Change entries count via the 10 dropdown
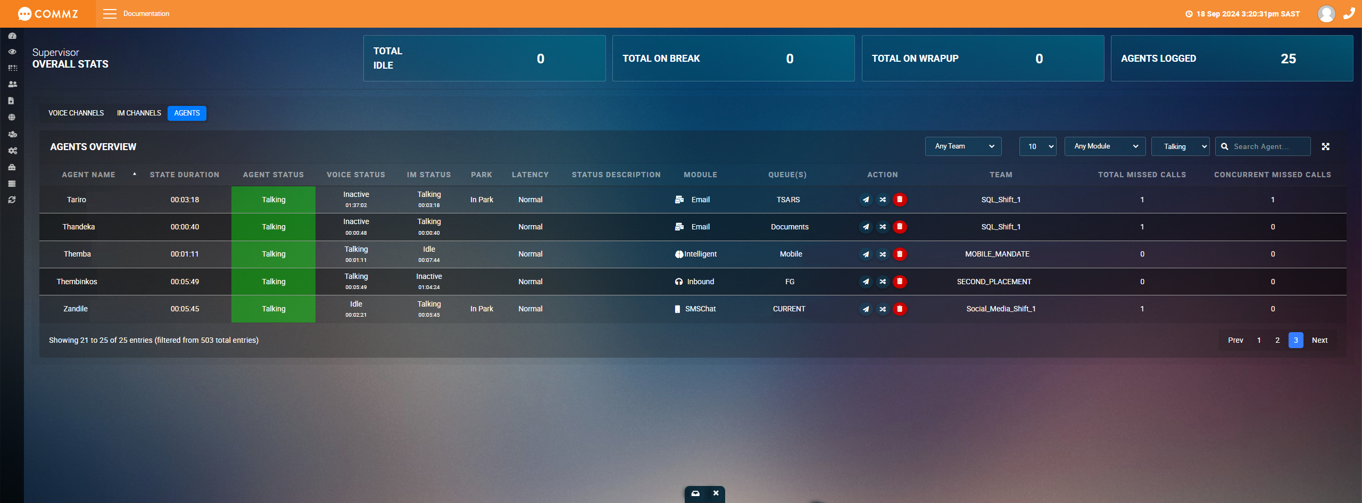The height and width of the screenshot is (503, 1362). pyautogui.click(x=1037, y=146)
